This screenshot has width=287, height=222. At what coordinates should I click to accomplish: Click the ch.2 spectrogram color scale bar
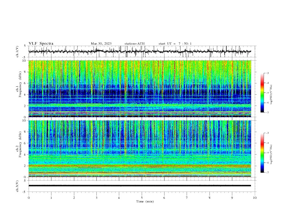pyautogui.click(x=262, y=153)
